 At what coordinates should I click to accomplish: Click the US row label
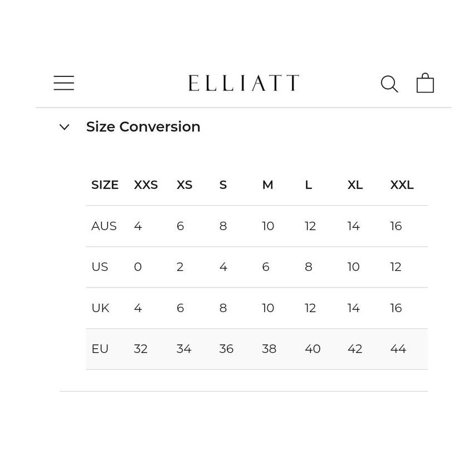[x=100, y=267]
